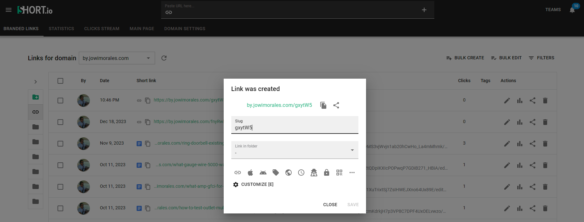View statistics for the 10:46 PM link
The width and height of the screenshot is (584, 222).
[x=520, y=101]
